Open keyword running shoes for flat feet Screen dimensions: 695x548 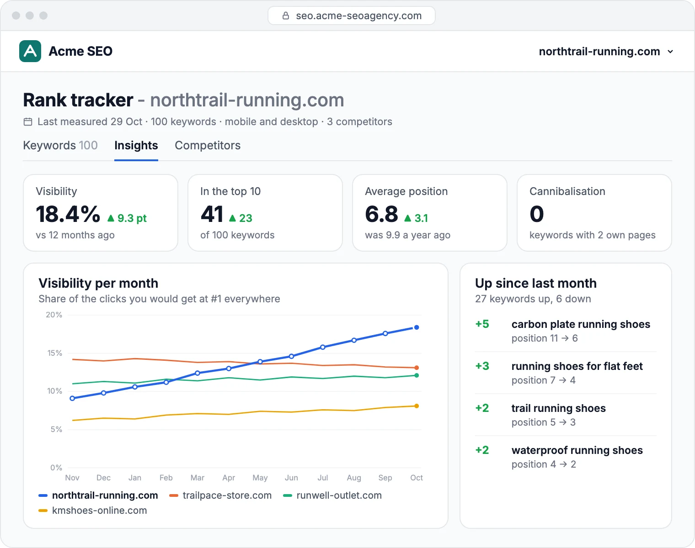coord(566,373)
